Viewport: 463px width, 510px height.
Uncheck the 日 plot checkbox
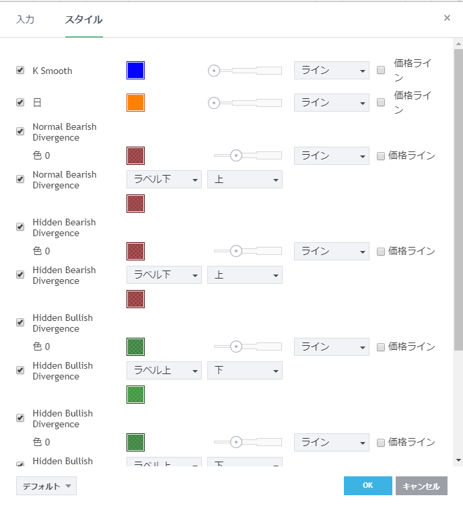(x=20, y=103)
